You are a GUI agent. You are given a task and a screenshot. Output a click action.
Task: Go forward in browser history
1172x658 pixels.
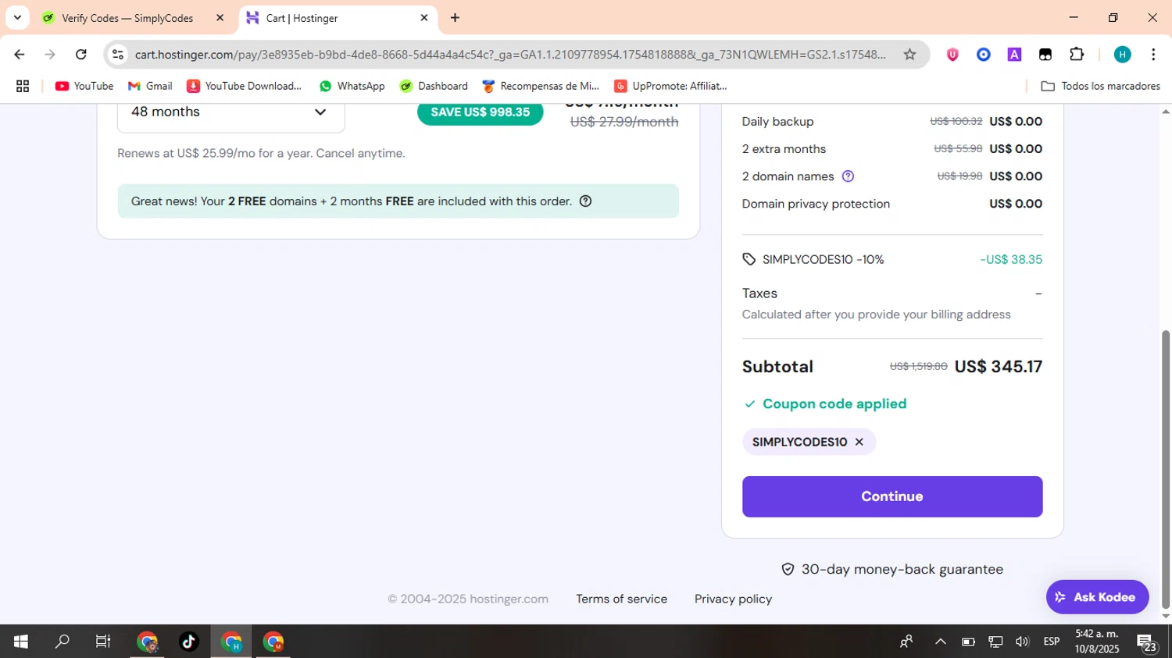click(x=50, y=55)
